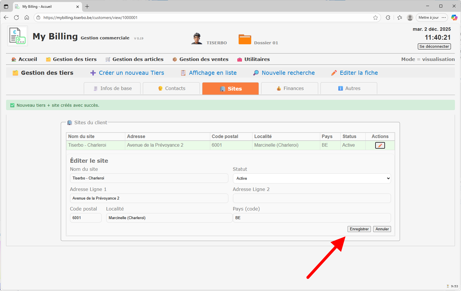
Task: Click the browser Home icon
Action: [27, 18]
